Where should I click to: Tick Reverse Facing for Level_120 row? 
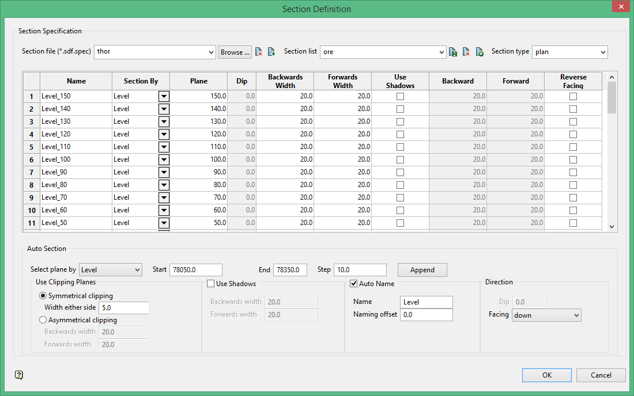[x=573, y=134]
